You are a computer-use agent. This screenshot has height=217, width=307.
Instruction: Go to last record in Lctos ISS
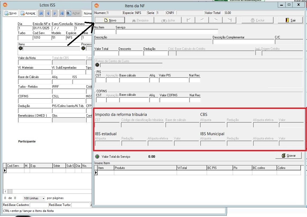pos(62,13)
